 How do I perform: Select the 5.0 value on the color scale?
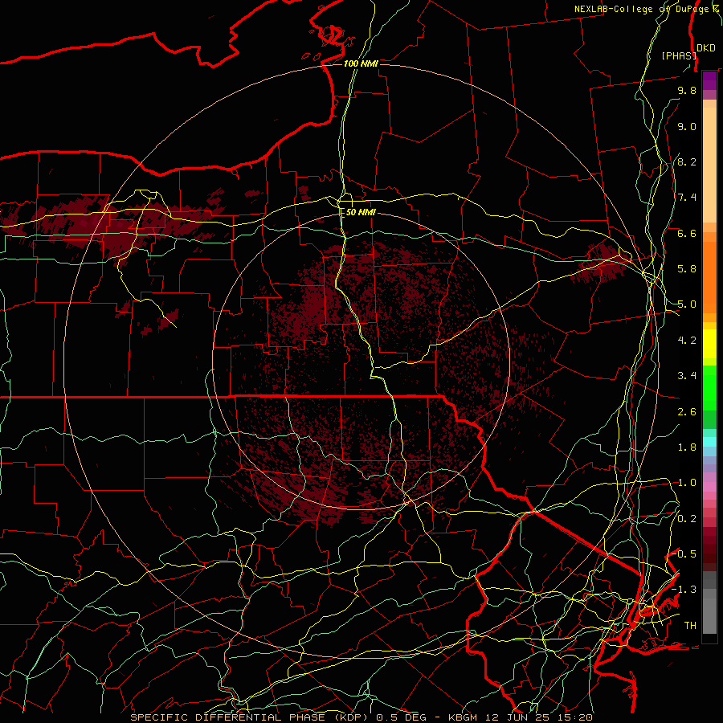tap(687, 304)
